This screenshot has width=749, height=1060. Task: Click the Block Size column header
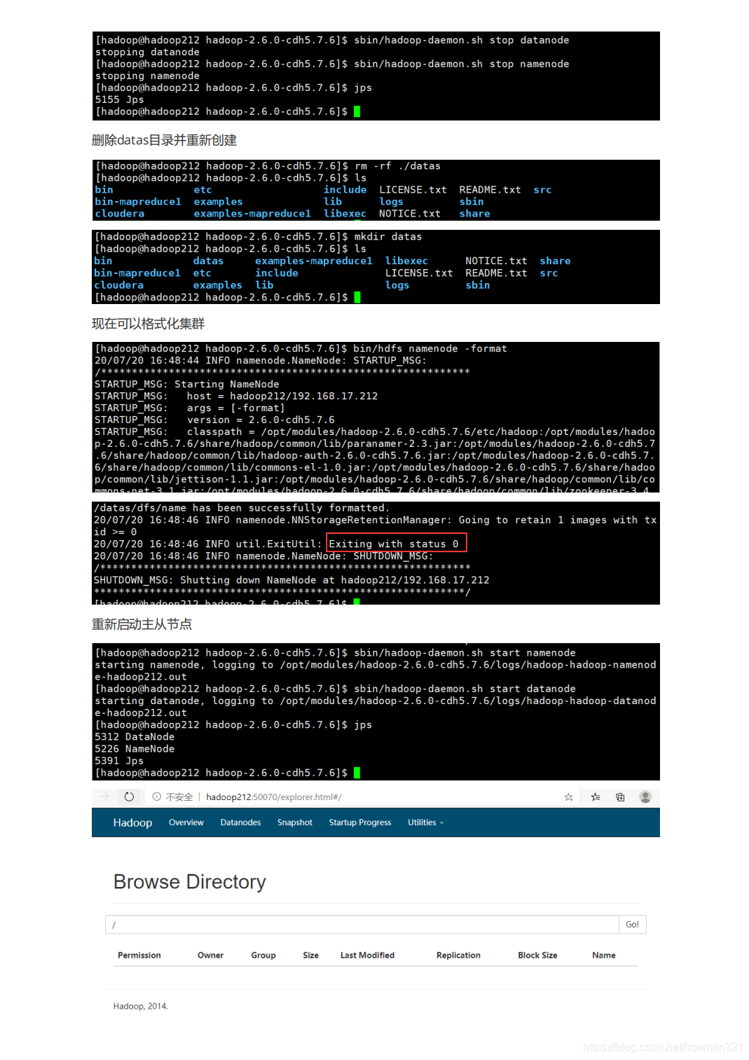[537, 955]
